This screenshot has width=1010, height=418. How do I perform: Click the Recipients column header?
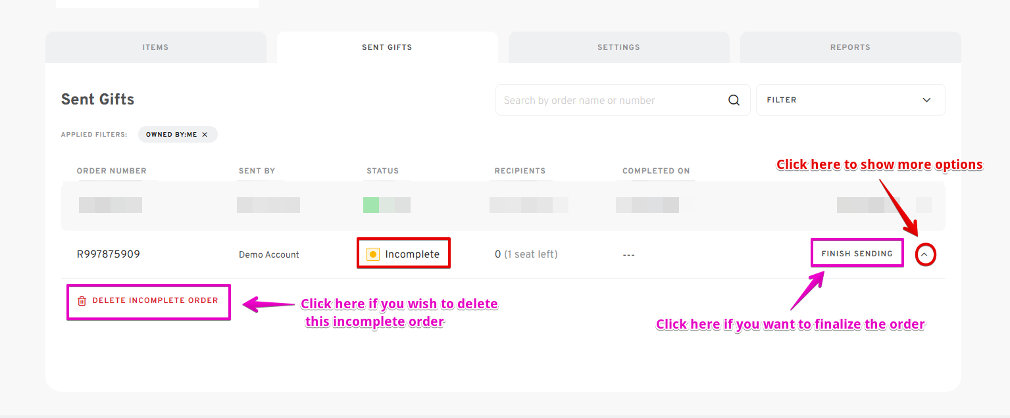pyautogui.click(x=520, y=171)
